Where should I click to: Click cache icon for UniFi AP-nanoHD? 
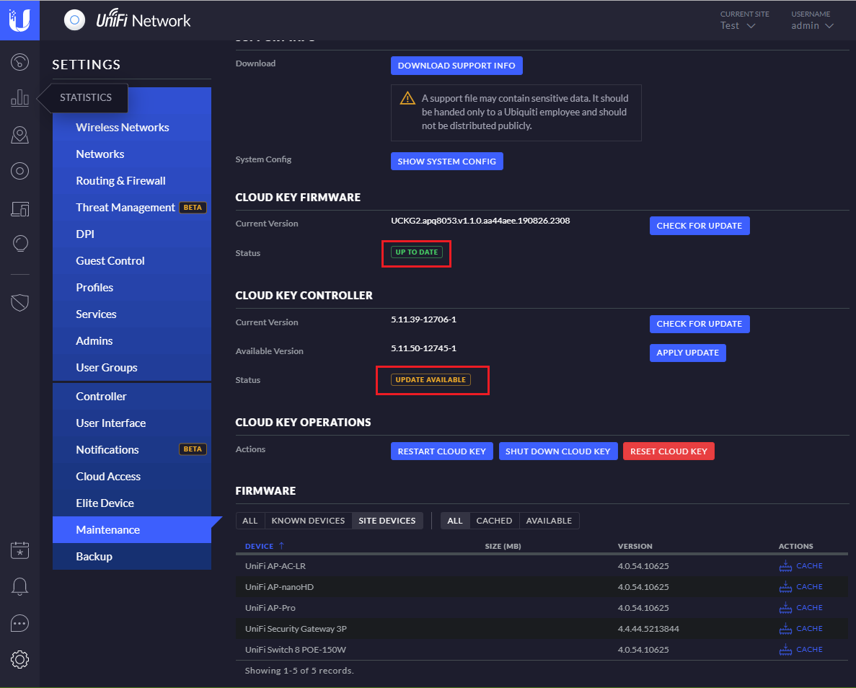(785, 586)
